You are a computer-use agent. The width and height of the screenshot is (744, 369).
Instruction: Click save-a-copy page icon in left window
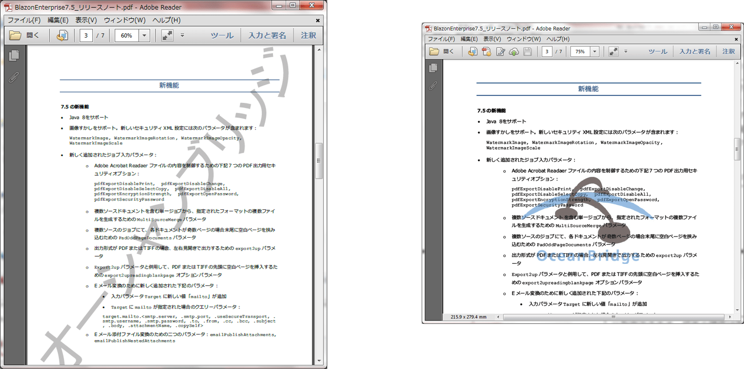click(62, 35)
